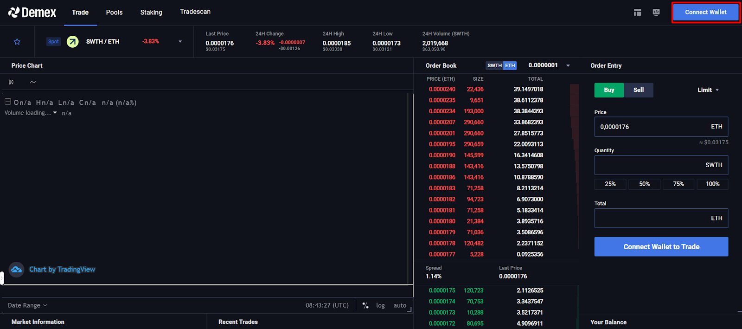This screenshot has width=742, height=329.
Task: Toggle log scale on the chart
Action: tap(380, 305)
